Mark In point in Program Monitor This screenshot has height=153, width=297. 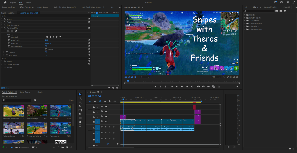coord(161,86)
